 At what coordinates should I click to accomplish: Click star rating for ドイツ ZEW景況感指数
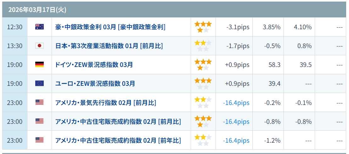click(203, 65)
